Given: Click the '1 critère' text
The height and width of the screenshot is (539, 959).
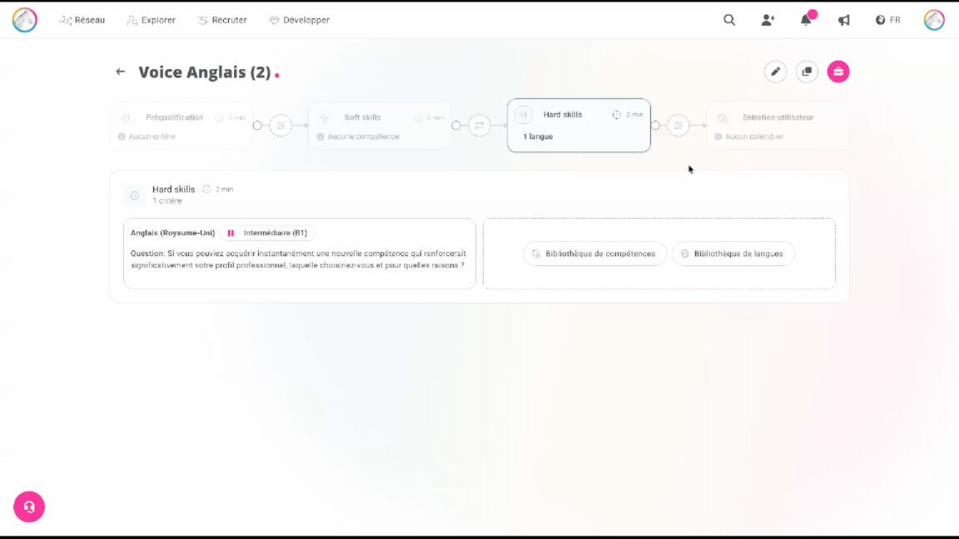Looking at the screenshot, I should 167,201.
